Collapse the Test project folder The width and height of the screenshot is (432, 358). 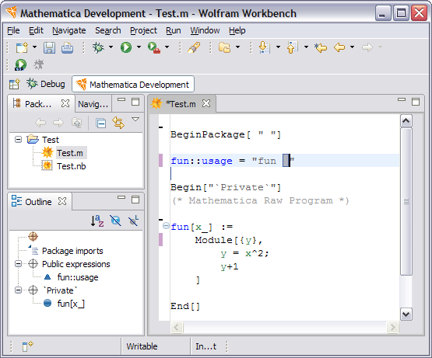tap(18, 140)
